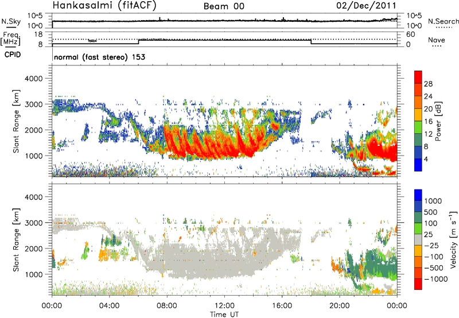Image resolution: width=459 pixels, height=318 pixels.
Task: Click the "N.Search" legend label
Action: tap(443, 21)
